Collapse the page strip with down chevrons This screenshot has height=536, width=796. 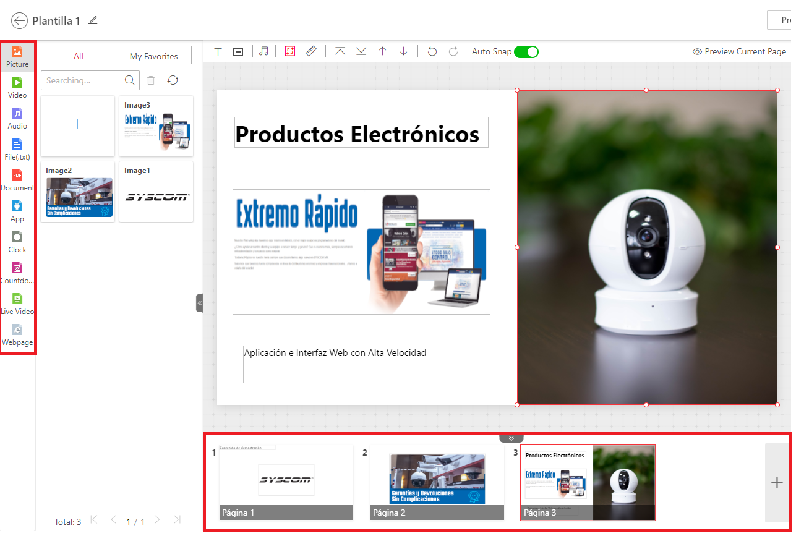(511, 438)
